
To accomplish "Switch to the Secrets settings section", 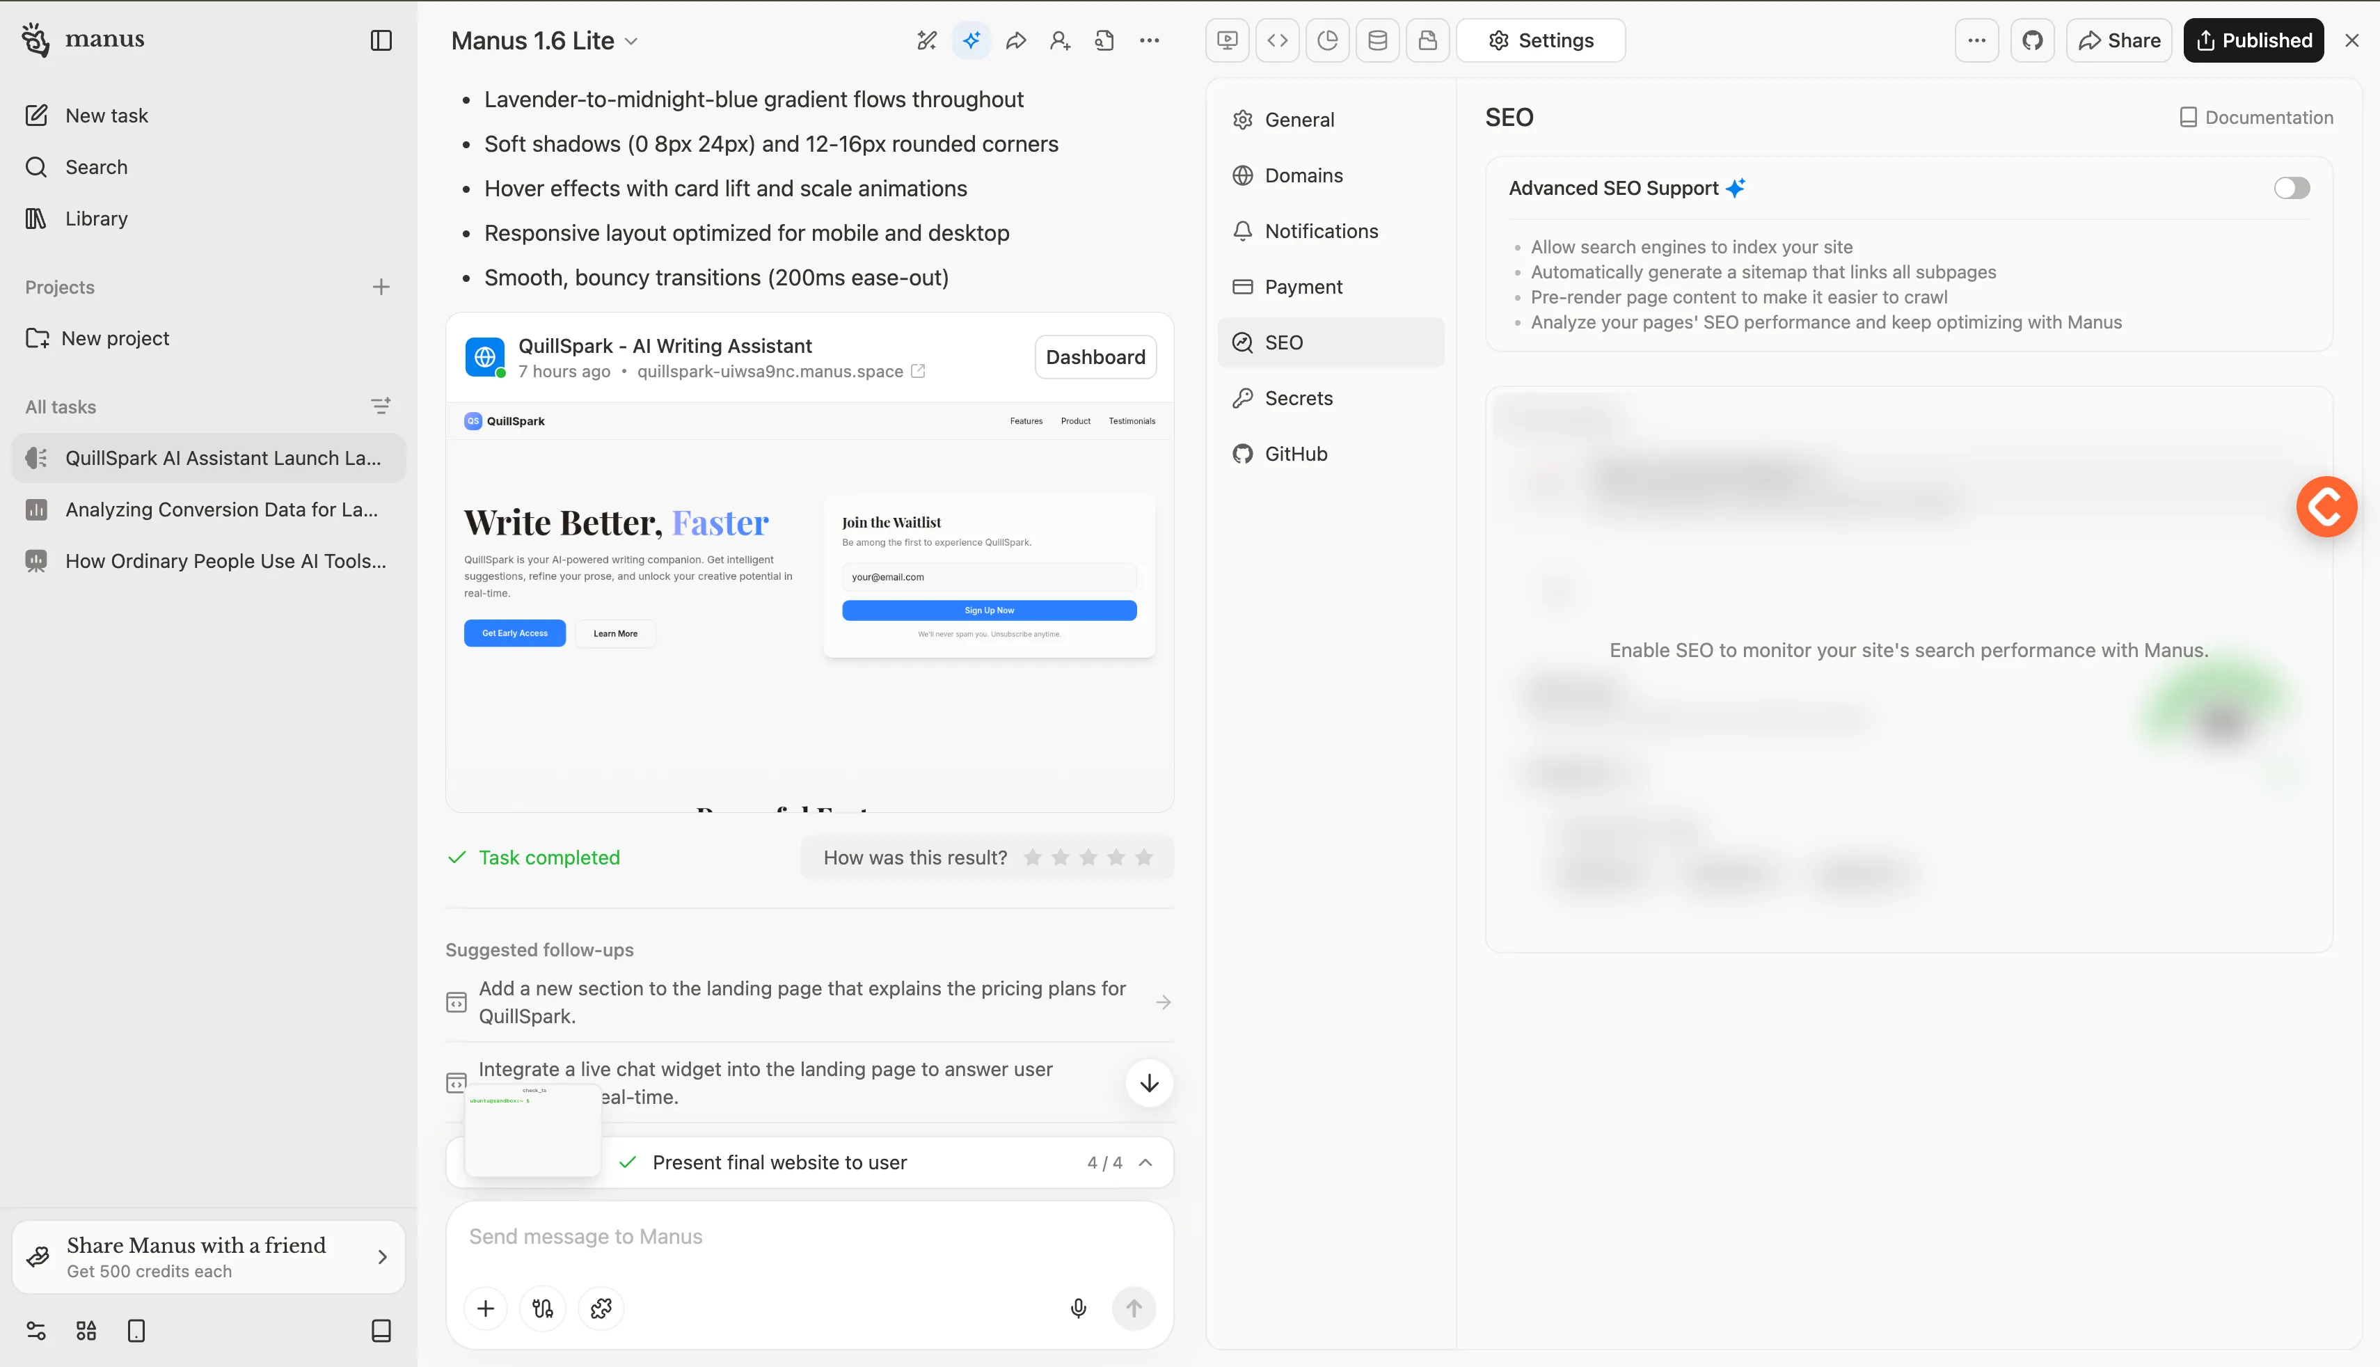I will point(1298,398).
